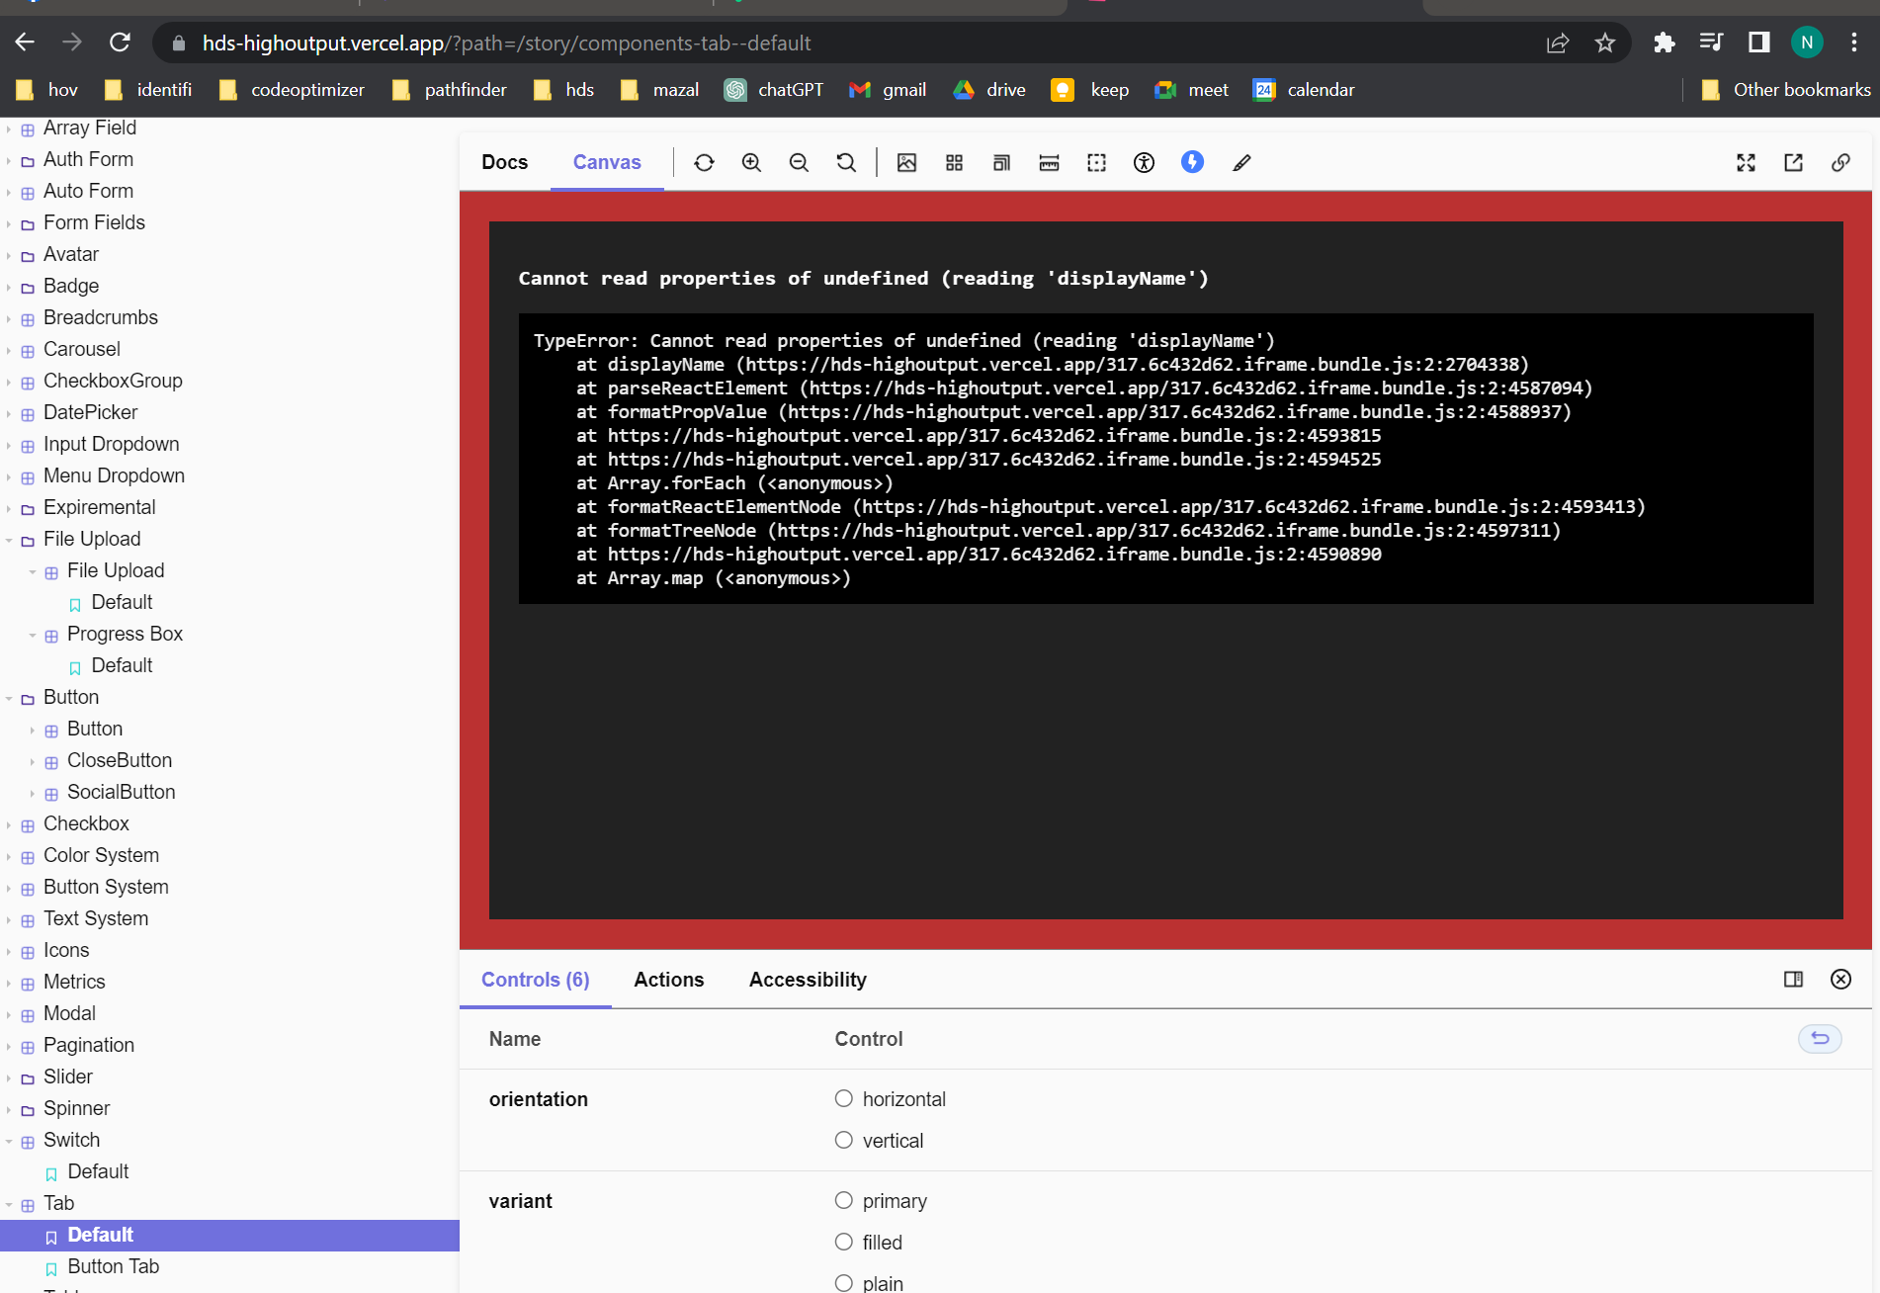Screen dimensions: 1880x1293
Task: Share this page icon in address bar
Action: [1558, 43]
